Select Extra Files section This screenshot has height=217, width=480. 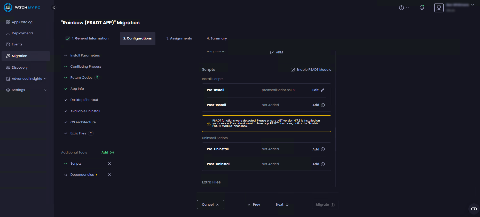(78, 133)
